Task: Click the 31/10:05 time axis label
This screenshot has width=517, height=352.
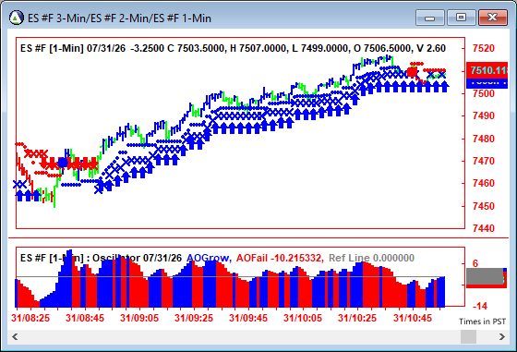Action: point(303,318)
